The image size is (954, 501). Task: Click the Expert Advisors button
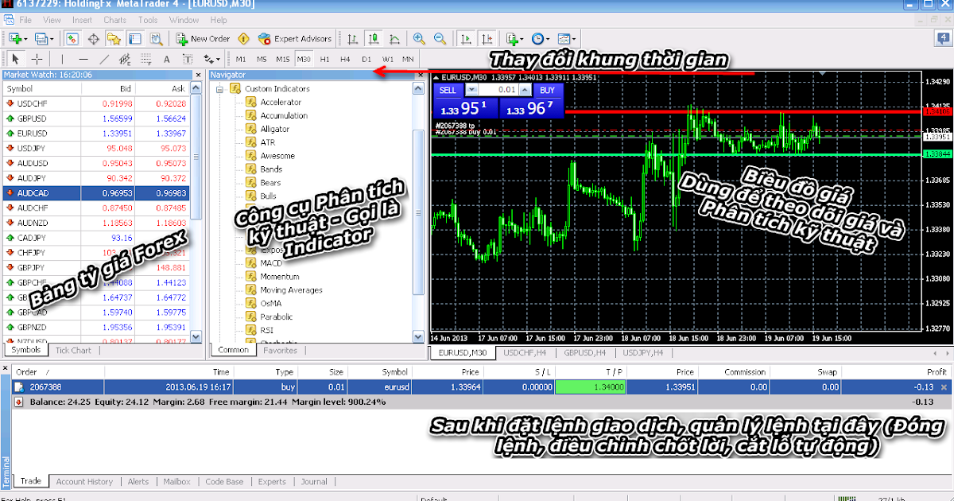295,38
